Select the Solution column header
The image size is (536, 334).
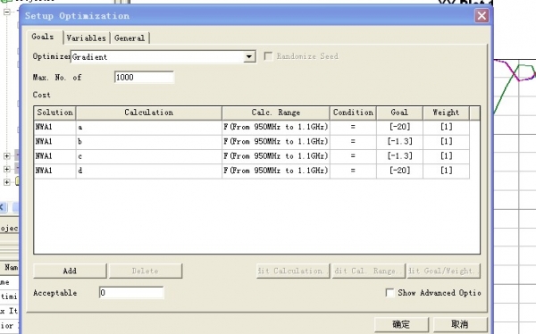(x=54, y=113)
